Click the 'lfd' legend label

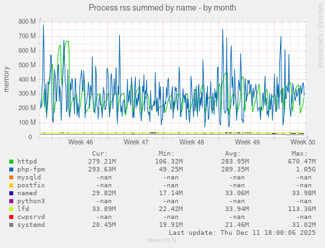click(x=23, y=209)
